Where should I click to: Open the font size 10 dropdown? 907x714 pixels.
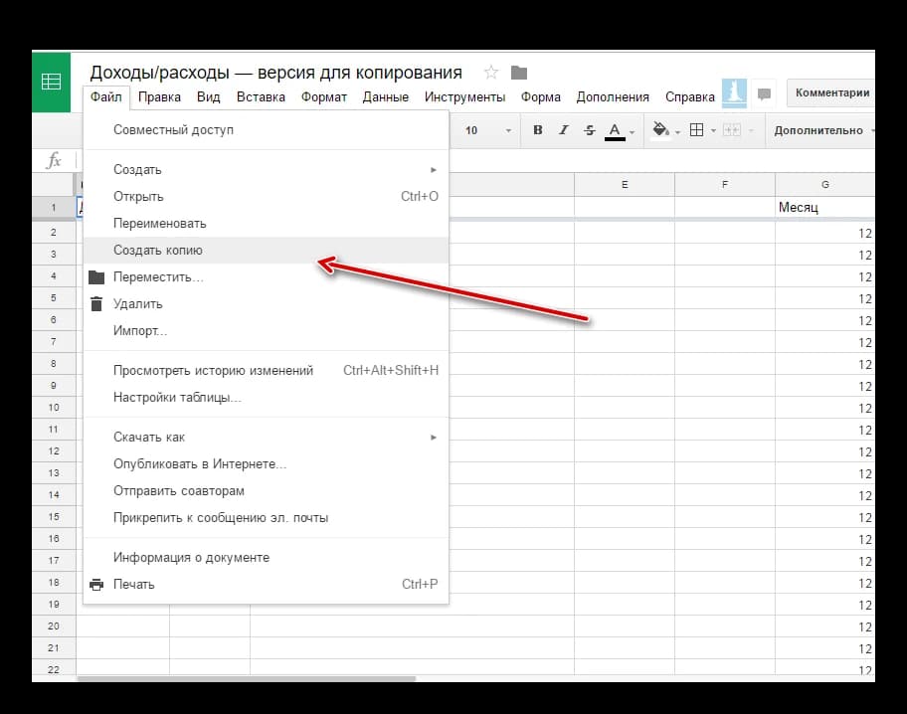click(x=487, y=130)
